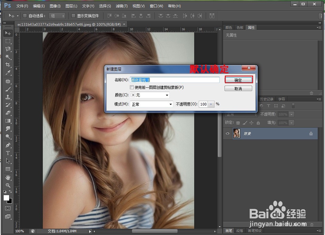Image resolution: width=325 pixels, height=235 pixels.
Task: Select the Magic Wand tool
Action: pyautogui.click(x=8, y=57)
